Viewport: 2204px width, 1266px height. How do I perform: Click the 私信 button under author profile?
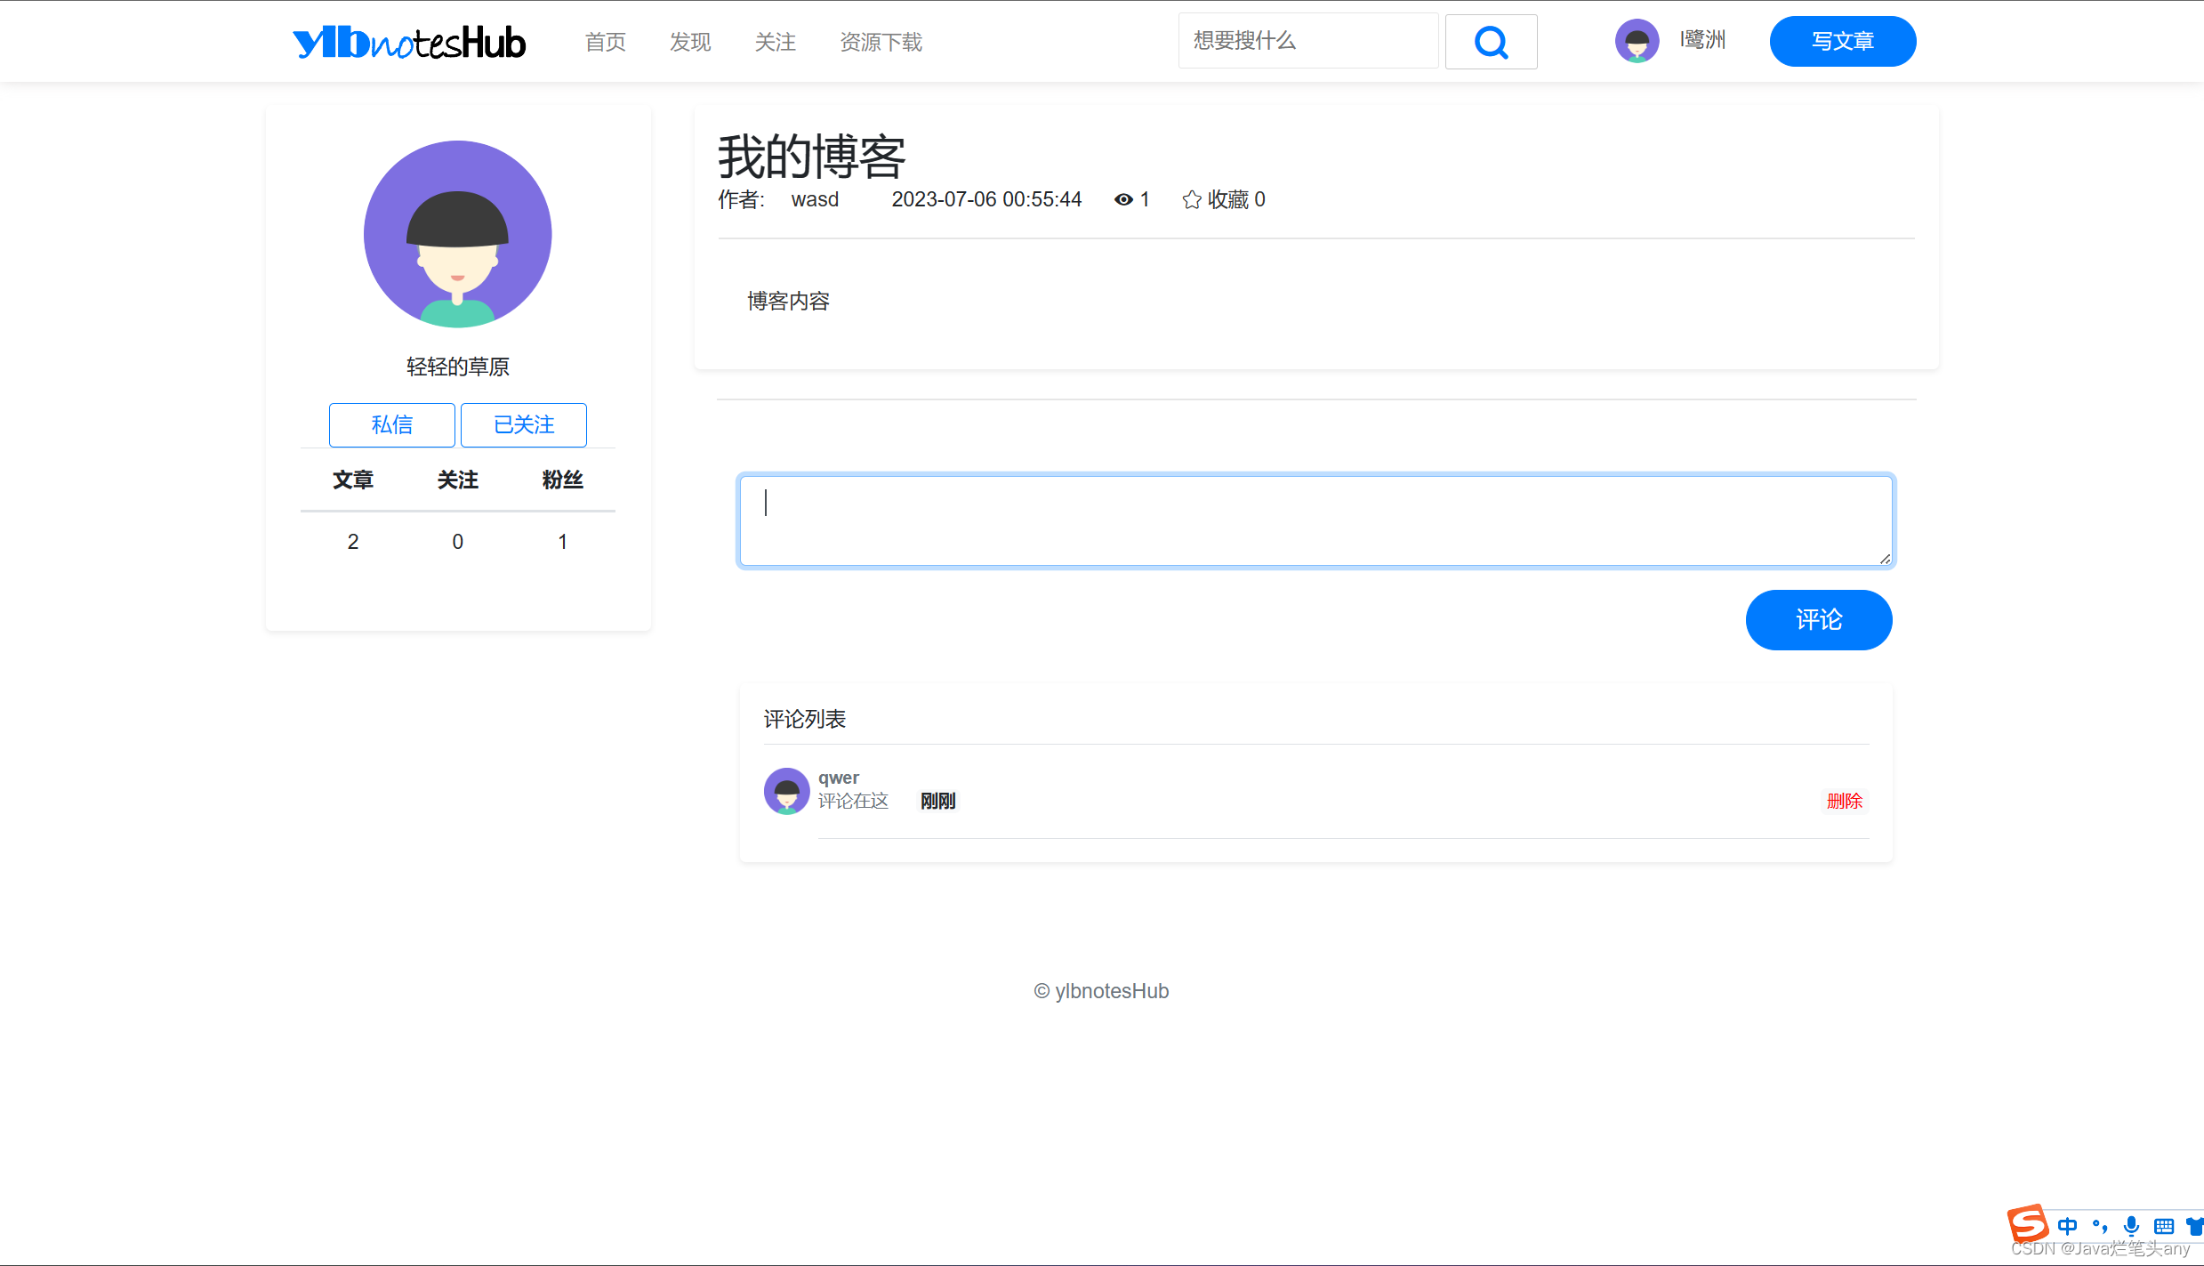[391, 425]
